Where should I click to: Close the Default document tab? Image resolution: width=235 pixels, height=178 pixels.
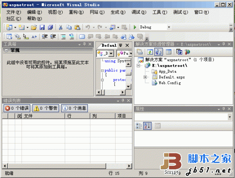[127, 45]
